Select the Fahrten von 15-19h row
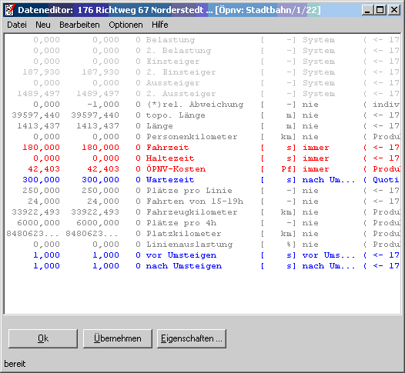The height and width of the screenshot is (373, 405). click(x=202, y=201)
